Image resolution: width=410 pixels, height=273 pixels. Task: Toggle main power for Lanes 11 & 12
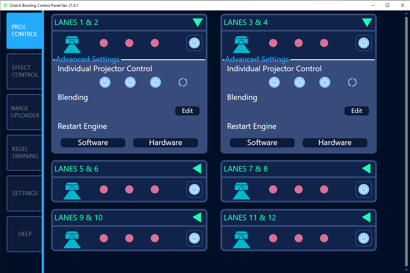coord(364,238)
